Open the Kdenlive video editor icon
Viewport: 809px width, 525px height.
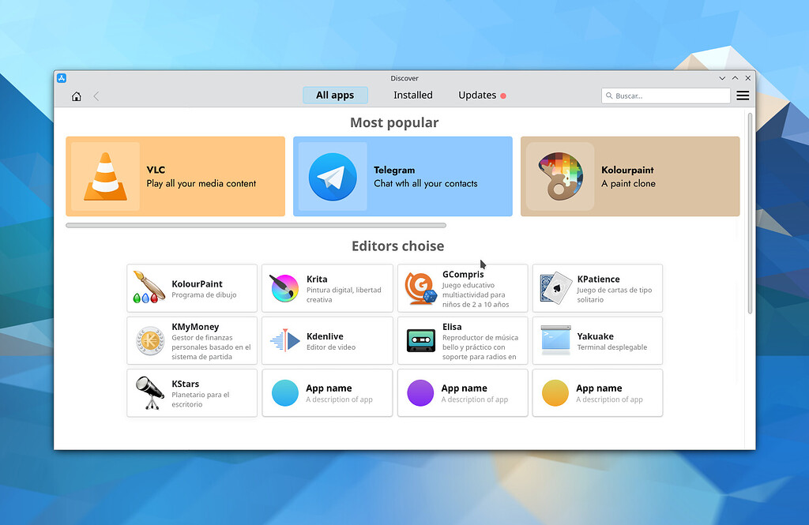(x=284, y=340)
